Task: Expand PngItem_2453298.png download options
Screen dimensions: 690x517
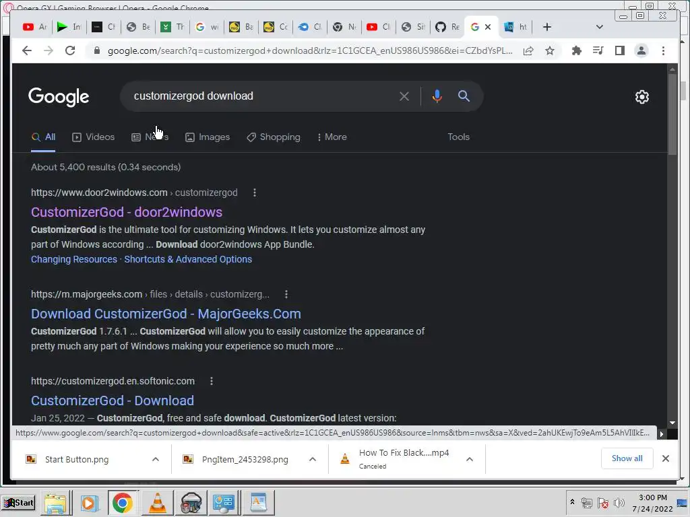Action: click(x=313, y=459)
